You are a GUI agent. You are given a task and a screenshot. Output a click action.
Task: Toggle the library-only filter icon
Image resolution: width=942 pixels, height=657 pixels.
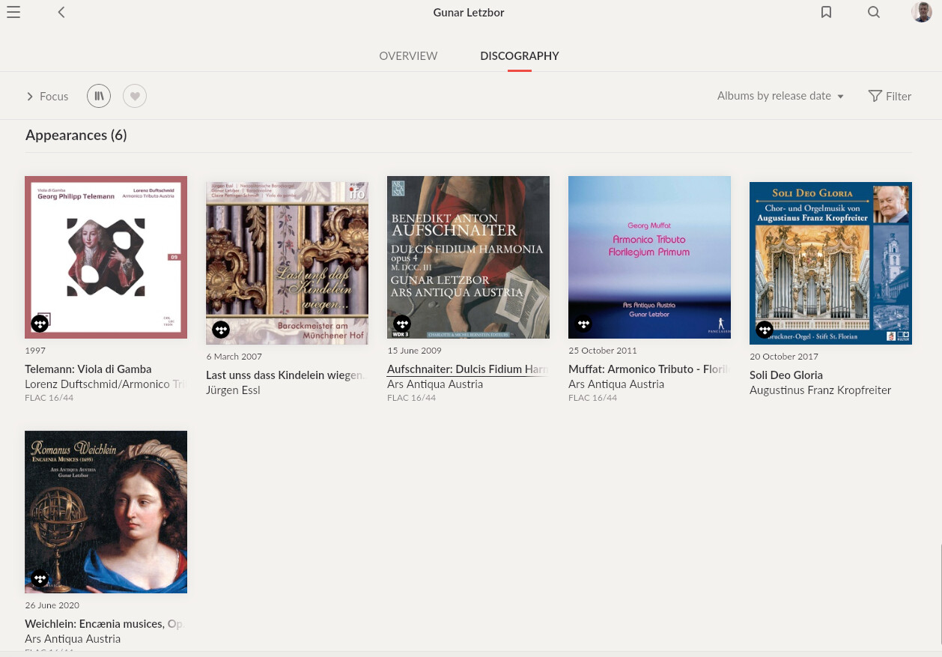tap(99, 96)
